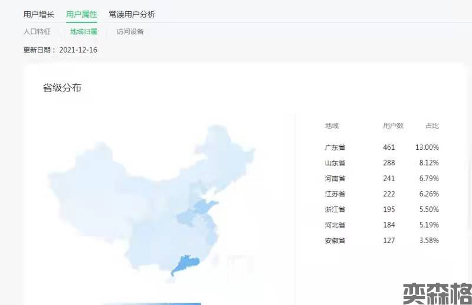Click the 用户数 column header
Screen dimensions: 472x305
click(x=393, y=126)
